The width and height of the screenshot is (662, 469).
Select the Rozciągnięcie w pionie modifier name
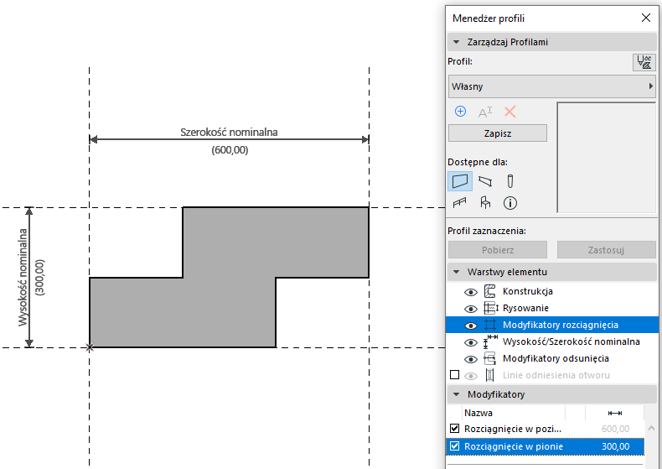(x=514, y=446)
